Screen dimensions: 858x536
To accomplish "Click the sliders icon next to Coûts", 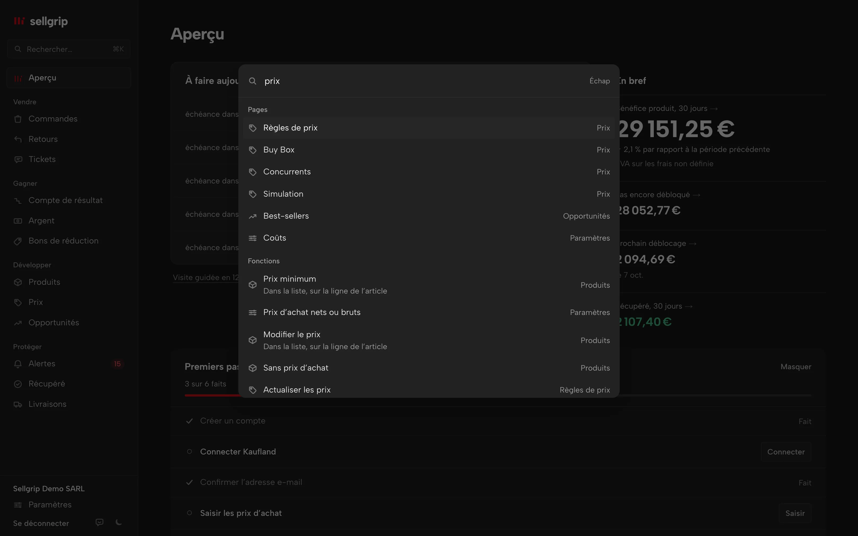I will click(x=252, y=238).
